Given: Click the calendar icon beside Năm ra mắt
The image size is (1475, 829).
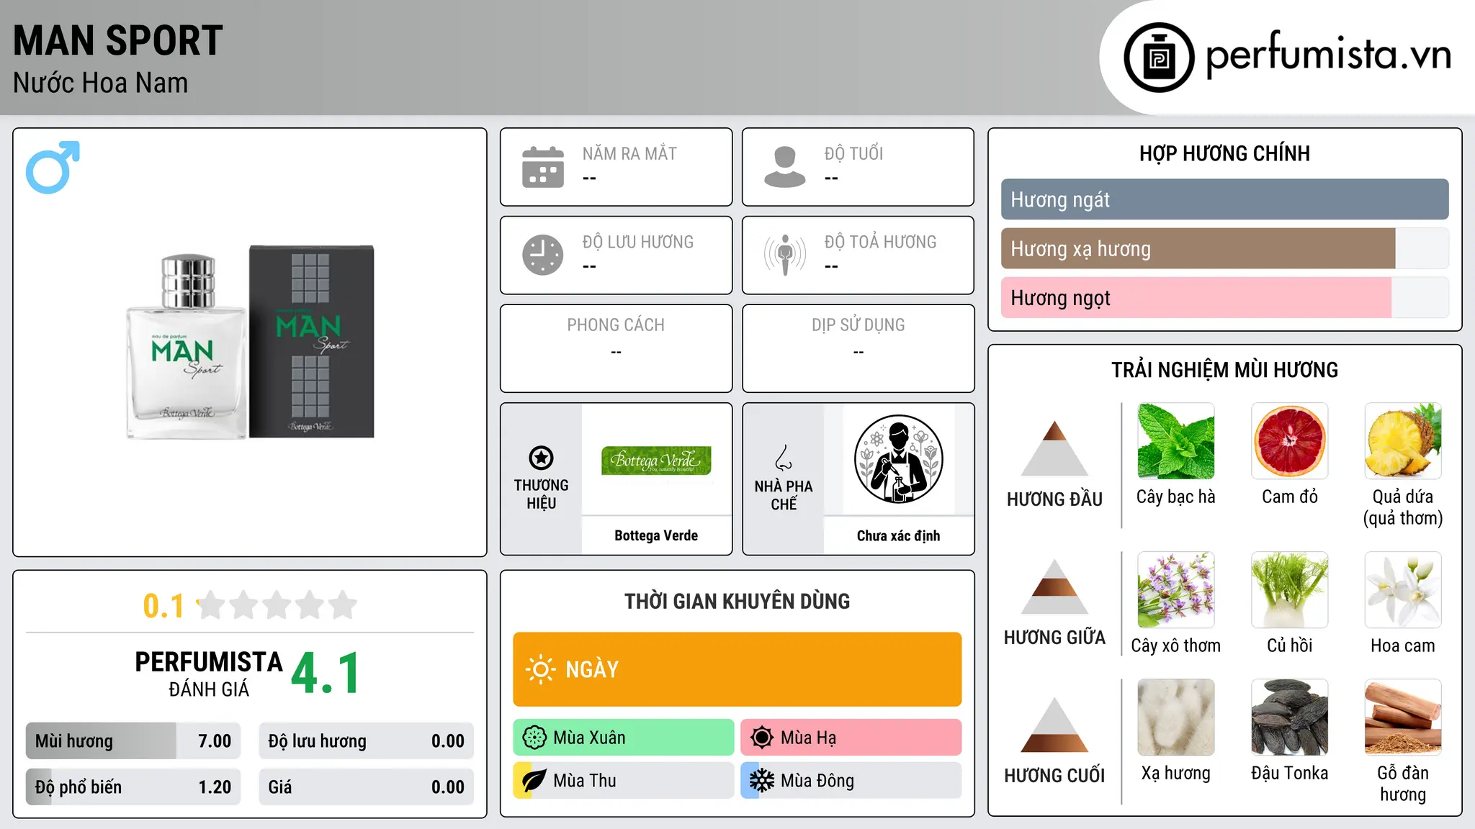Looking at the screenshot, I should point(543,167).
